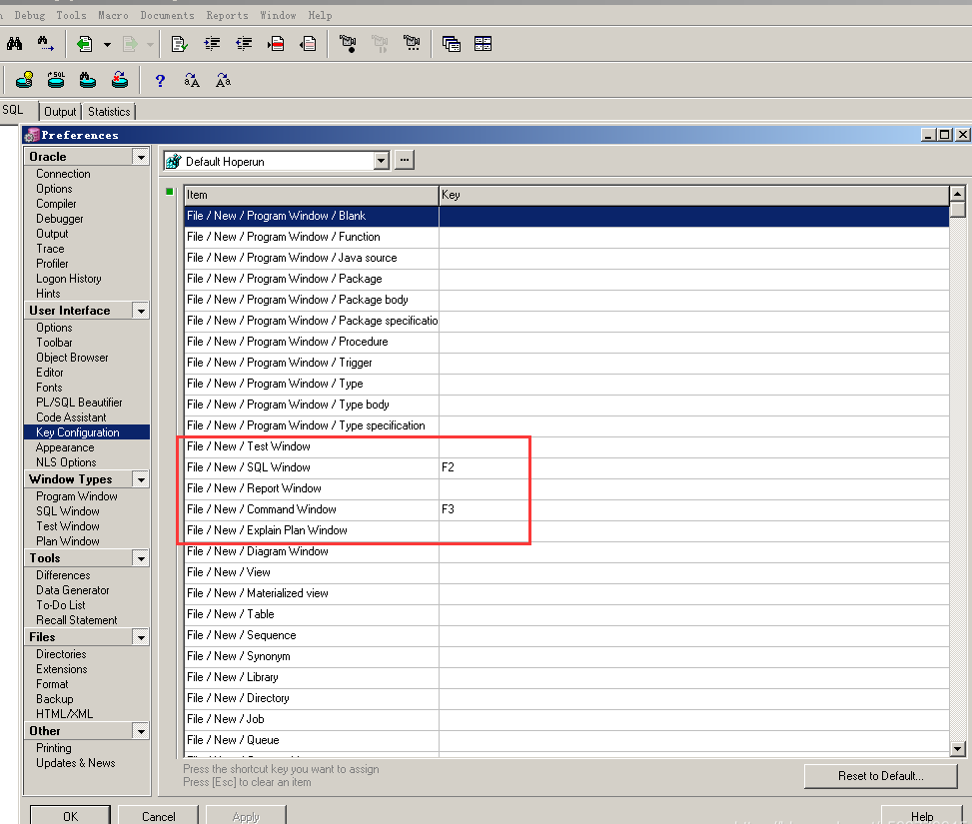Viewport: 972px width, 824px height.
Task: Click the Comment selection red page icon
Action: [276, 44]
